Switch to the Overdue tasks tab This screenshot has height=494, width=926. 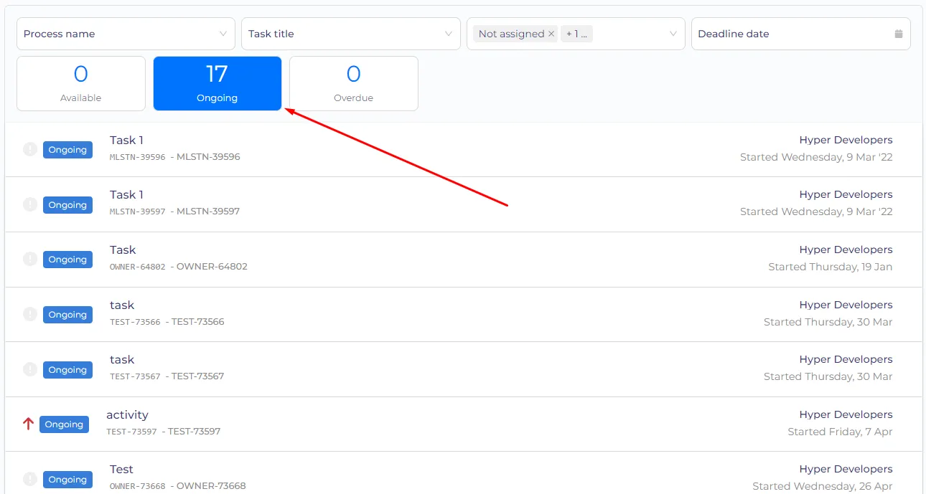tap(354, 83)
